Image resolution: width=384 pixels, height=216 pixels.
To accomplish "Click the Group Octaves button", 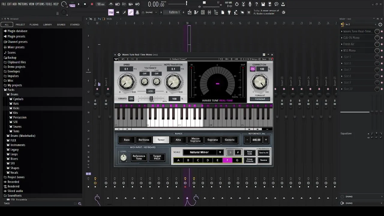I will [x=250, y=160].
